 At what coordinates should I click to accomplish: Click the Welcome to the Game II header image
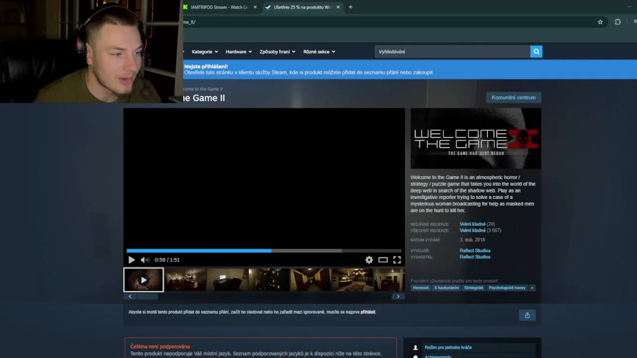(476, 139)
